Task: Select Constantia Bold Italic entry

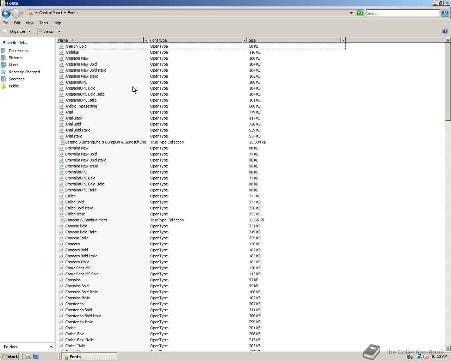Action: pos(83,316)
